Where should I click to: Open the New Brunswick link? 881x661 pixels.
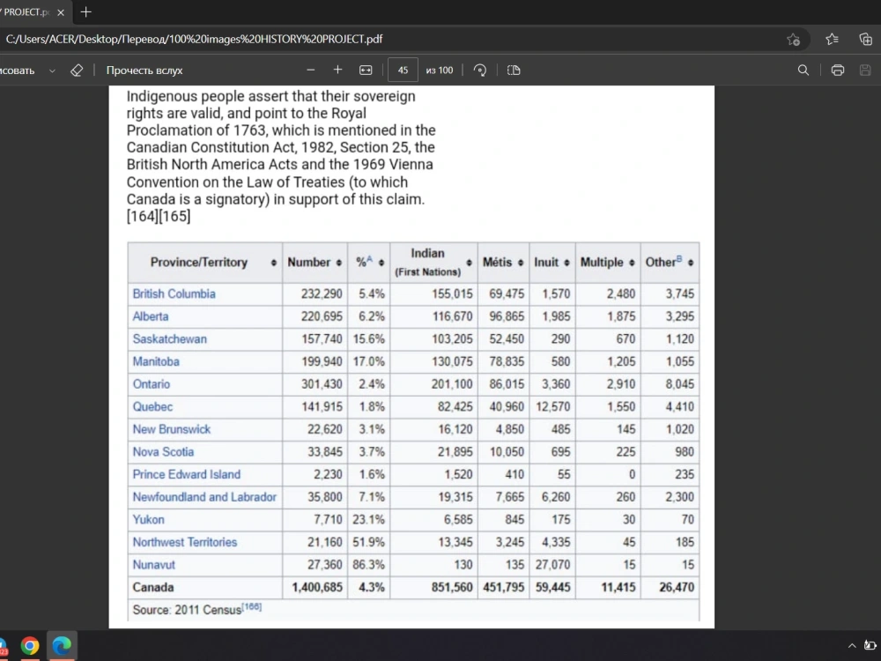172,429
